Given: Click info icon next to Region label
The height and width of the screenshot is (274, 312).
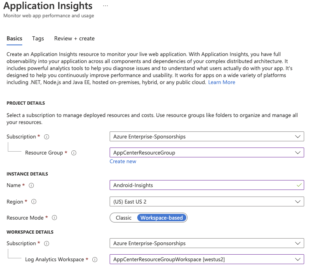Looking at the screenshot, I should click(34, 201).
